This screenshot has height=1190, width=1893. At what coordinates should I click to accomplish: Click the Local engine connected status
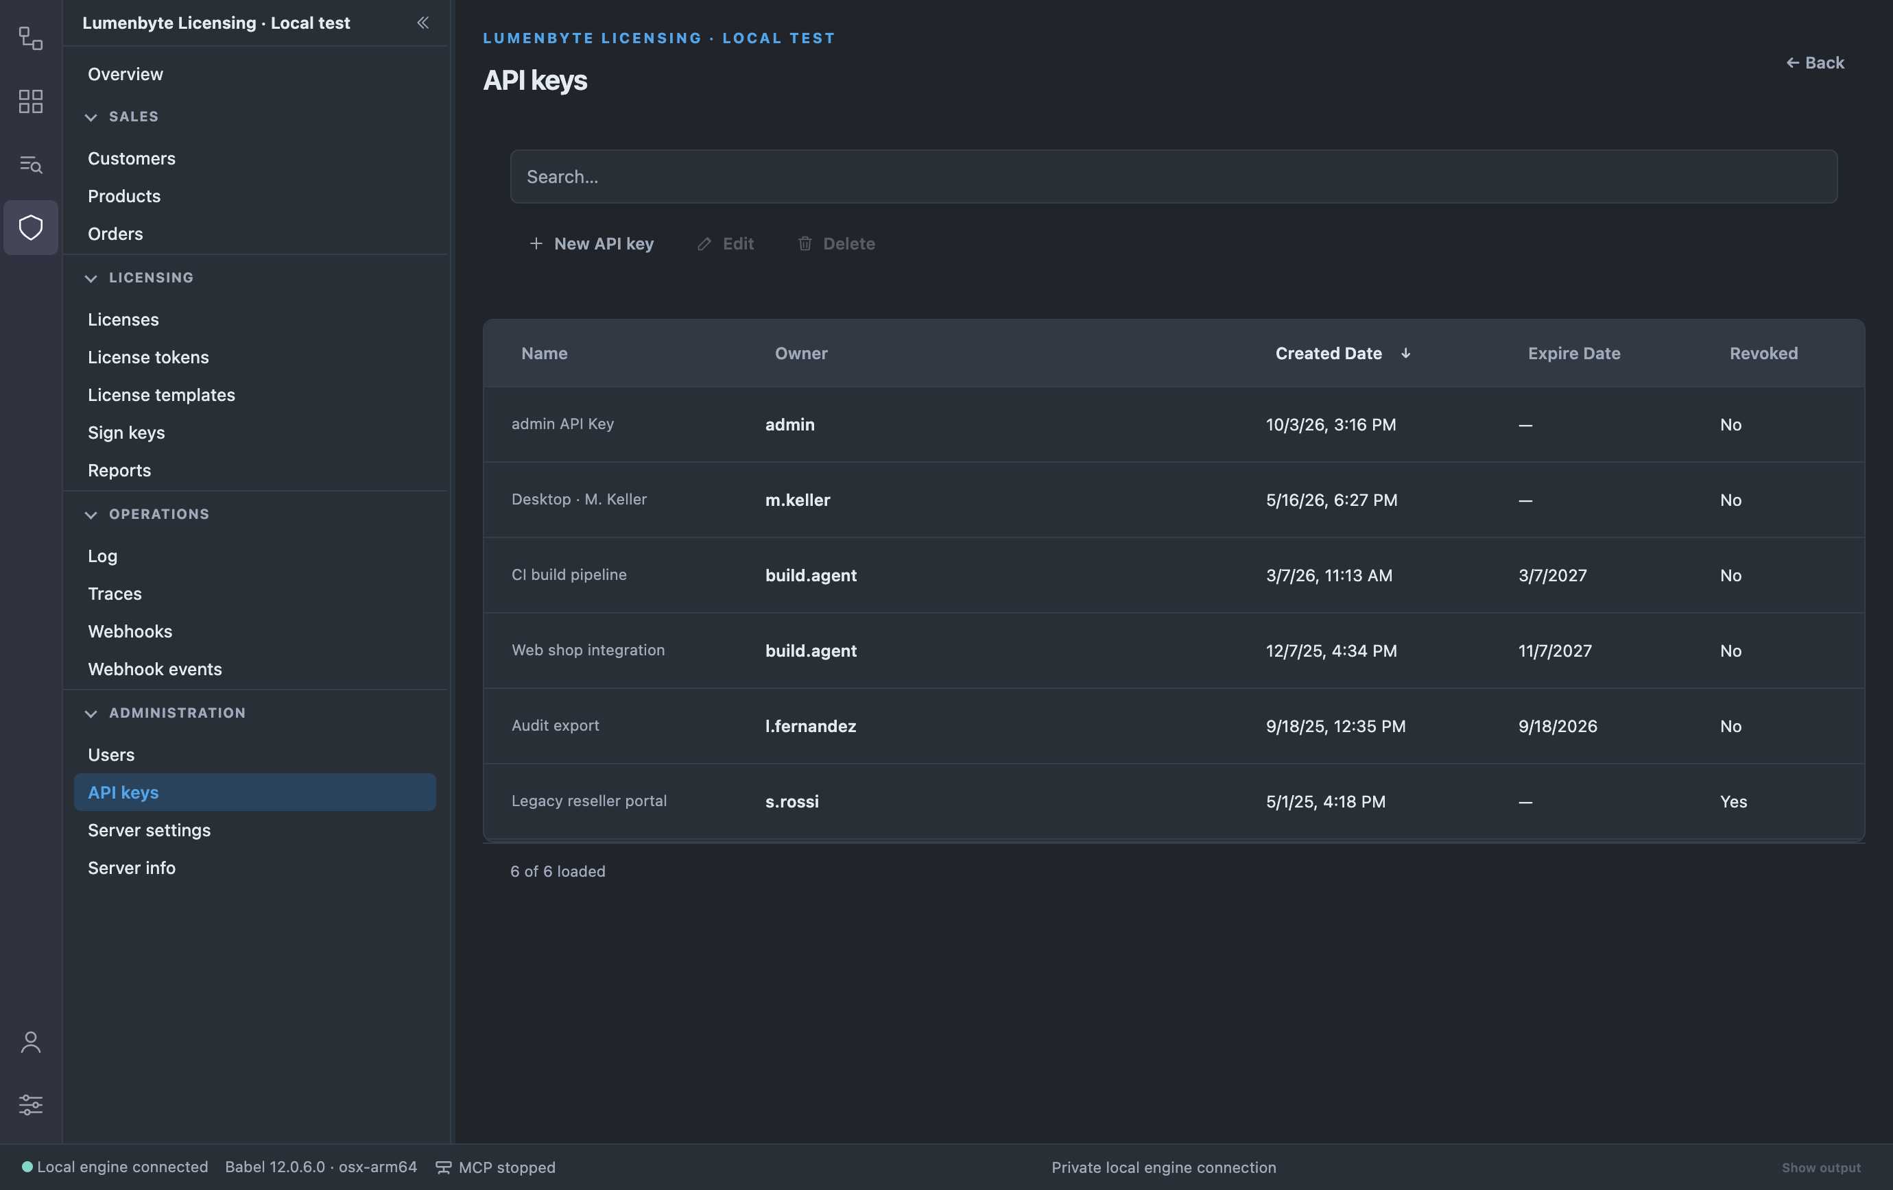coord(115,1167)
